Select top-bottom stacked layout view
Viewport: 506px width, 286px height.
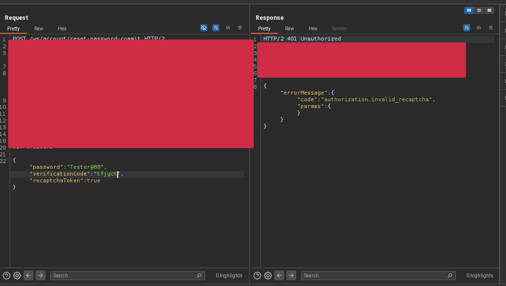tap(479, 10)
